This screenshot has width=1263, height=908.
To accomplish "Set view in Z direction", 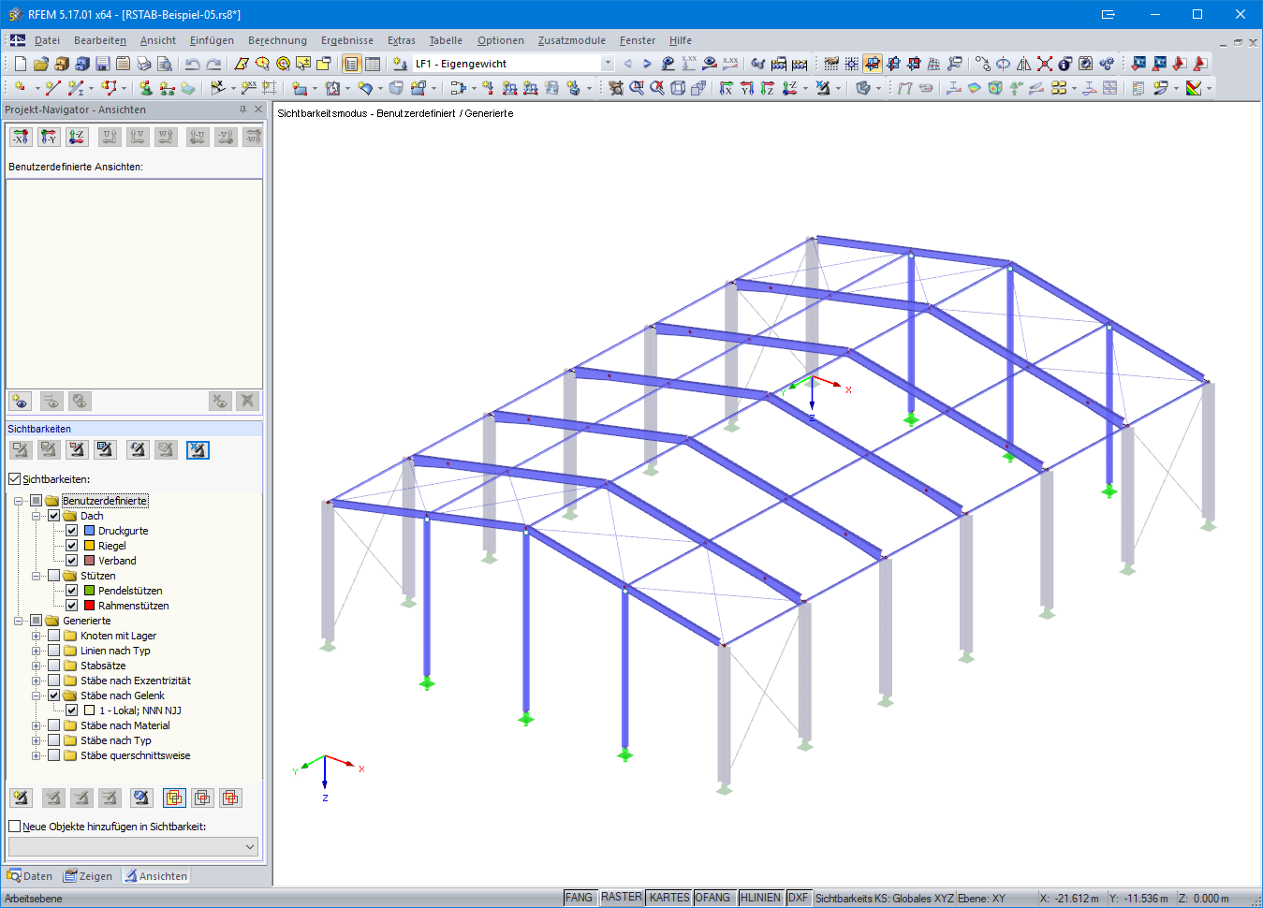I will pos(768,88).
